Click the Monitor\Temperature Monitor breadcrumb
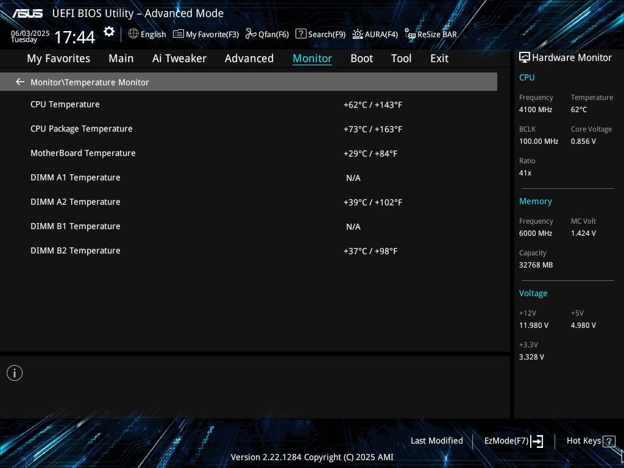The image size is (624, 468). pos(90,82)
